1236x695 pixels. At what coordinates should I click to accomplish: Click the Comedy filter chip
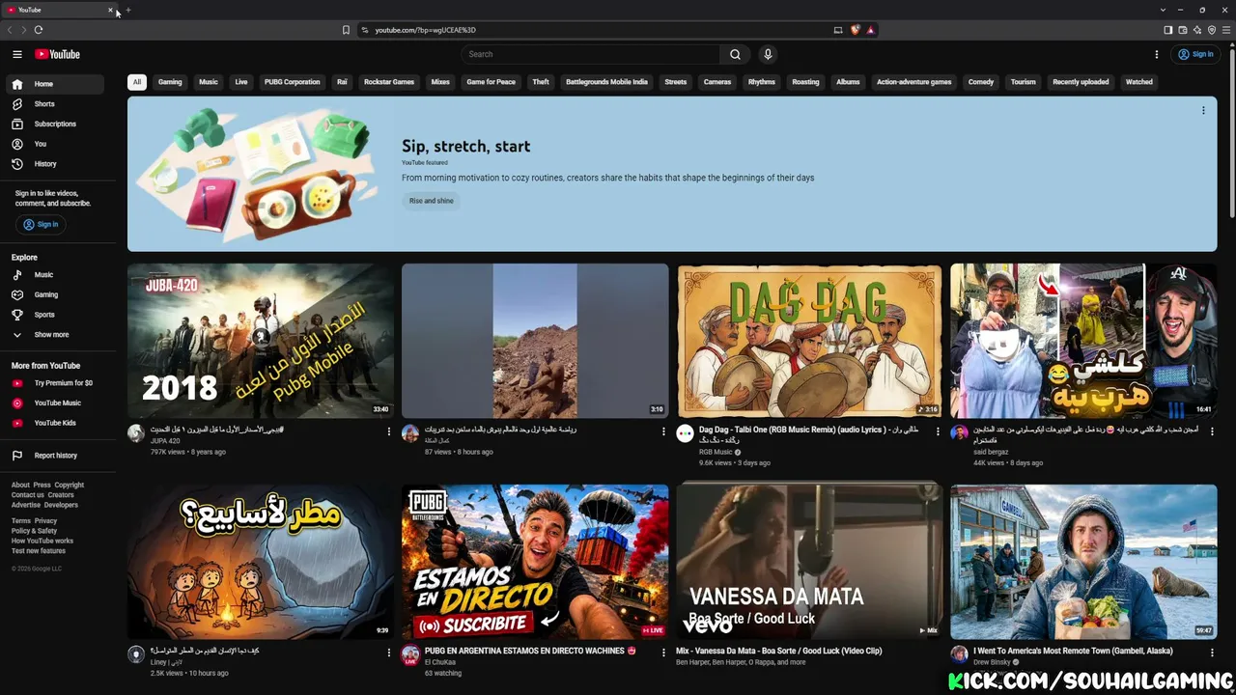pyautogui.click(x=981, y=82)
